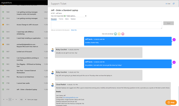This screenshot has height=106, width=179.
Task: Click the refresh icon in Support Ticket header
Action: click(174, 4)
